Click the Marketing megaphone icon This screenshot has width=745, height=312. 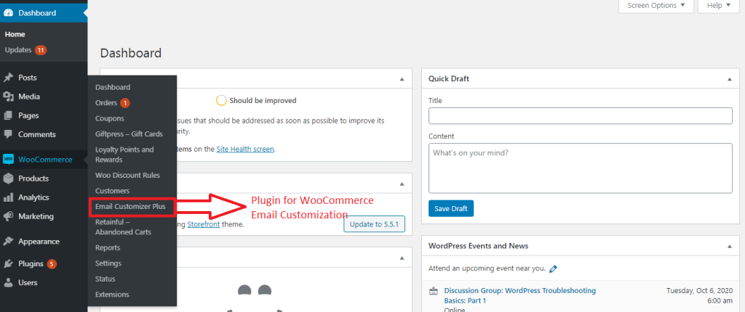[8, 216]
